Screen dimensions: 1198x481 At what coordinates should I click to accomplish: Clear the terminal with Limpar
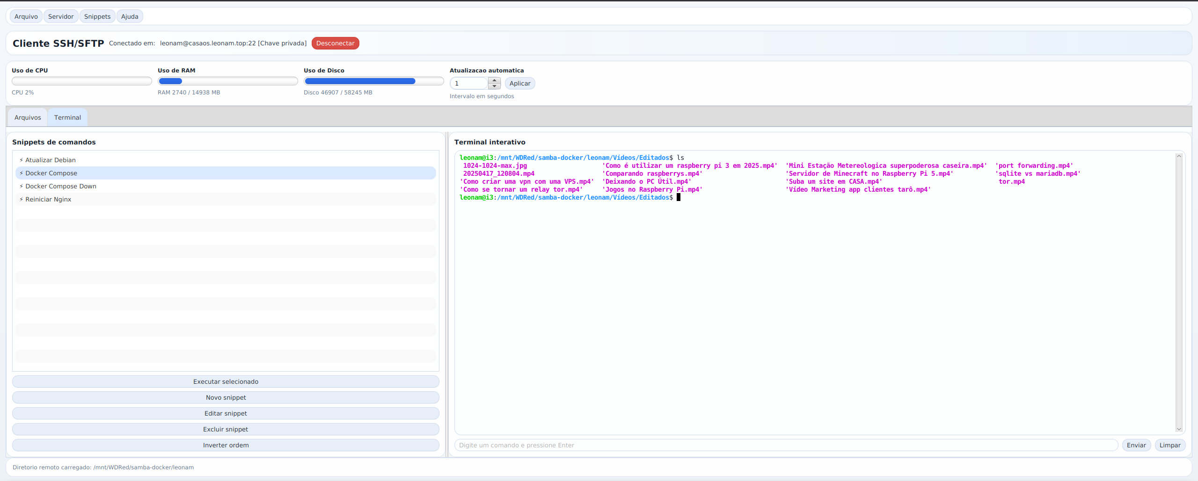(x=1170, y=445)
